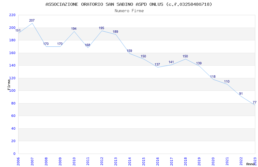Click the 110 value for 2021
The height and width of the screenshot is (167, 258).
(227, 81)
